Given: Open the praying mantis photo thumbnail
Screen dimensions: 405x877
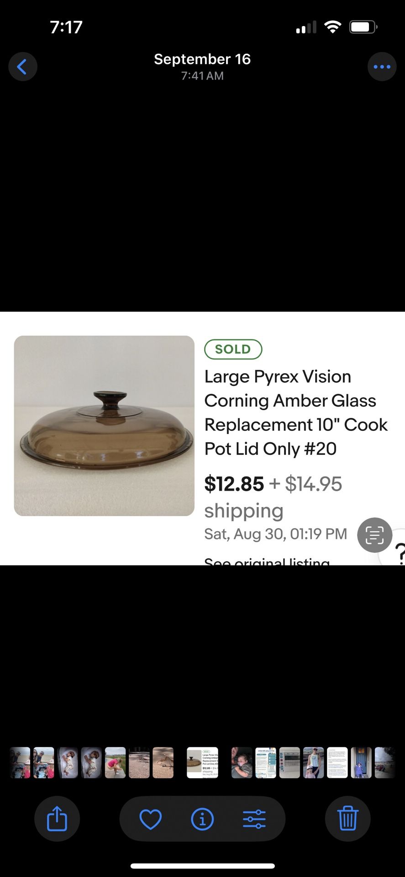Looking at the screenshot, I should point(163,762).
